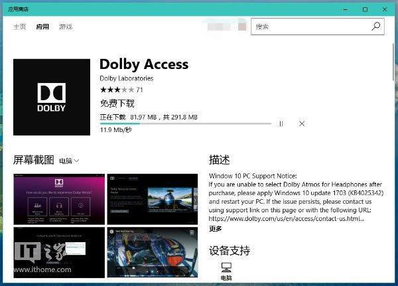Click the blurred user account avatar
Screen dimensions: 398x286
click(242, 27)
